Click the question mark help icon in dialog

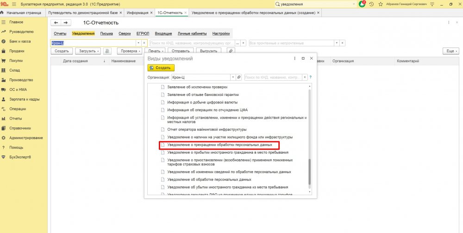coord(310,78)
